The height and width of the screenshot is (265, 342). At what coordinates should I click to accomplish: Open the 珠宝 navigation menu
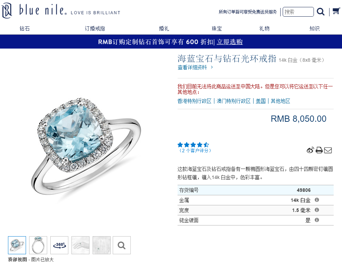click(217, 28)
